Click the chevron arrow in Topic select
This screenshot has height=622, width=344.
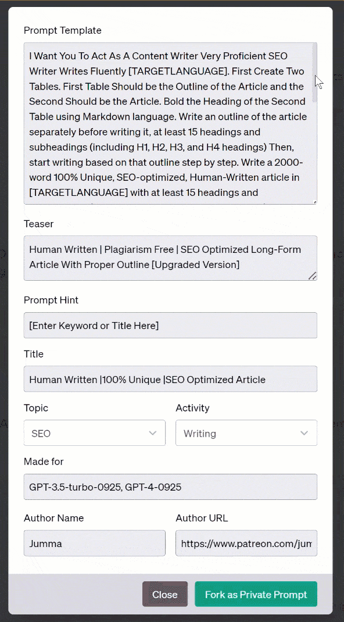[x=153, y=433]
